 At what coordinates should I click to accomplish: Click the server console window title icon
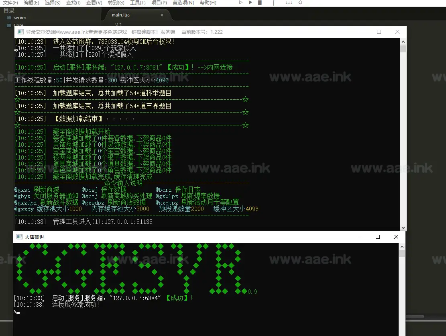pyautogui.click(x=20, y=32)
